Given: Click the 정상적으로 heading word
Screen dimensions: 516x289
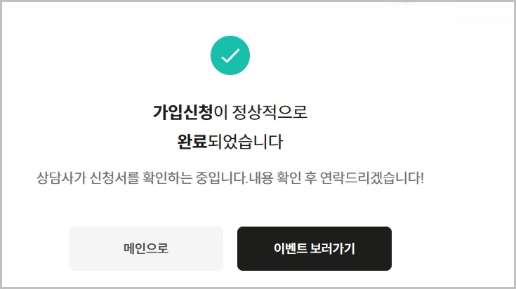Looking at the screenshot, I should 270,112.
